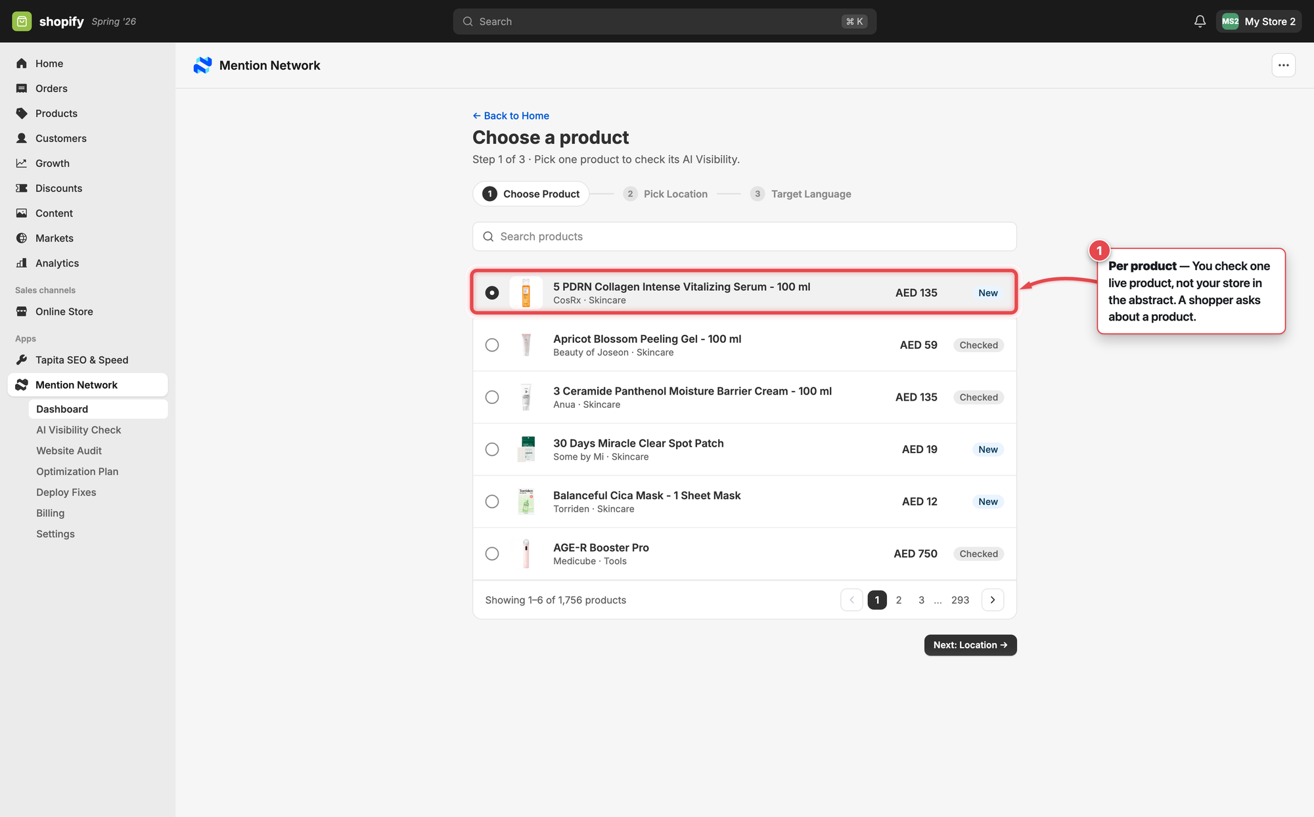Select 30 Days Miracle Clear Spot Patch radio
The image size is (1314, 817).
(492, 449)
